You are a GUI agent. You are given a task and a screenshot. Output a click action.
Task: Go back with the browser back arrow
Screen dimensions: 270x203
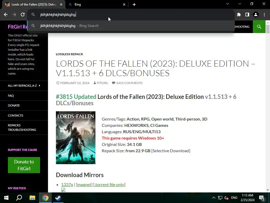[x=6, y=15]
